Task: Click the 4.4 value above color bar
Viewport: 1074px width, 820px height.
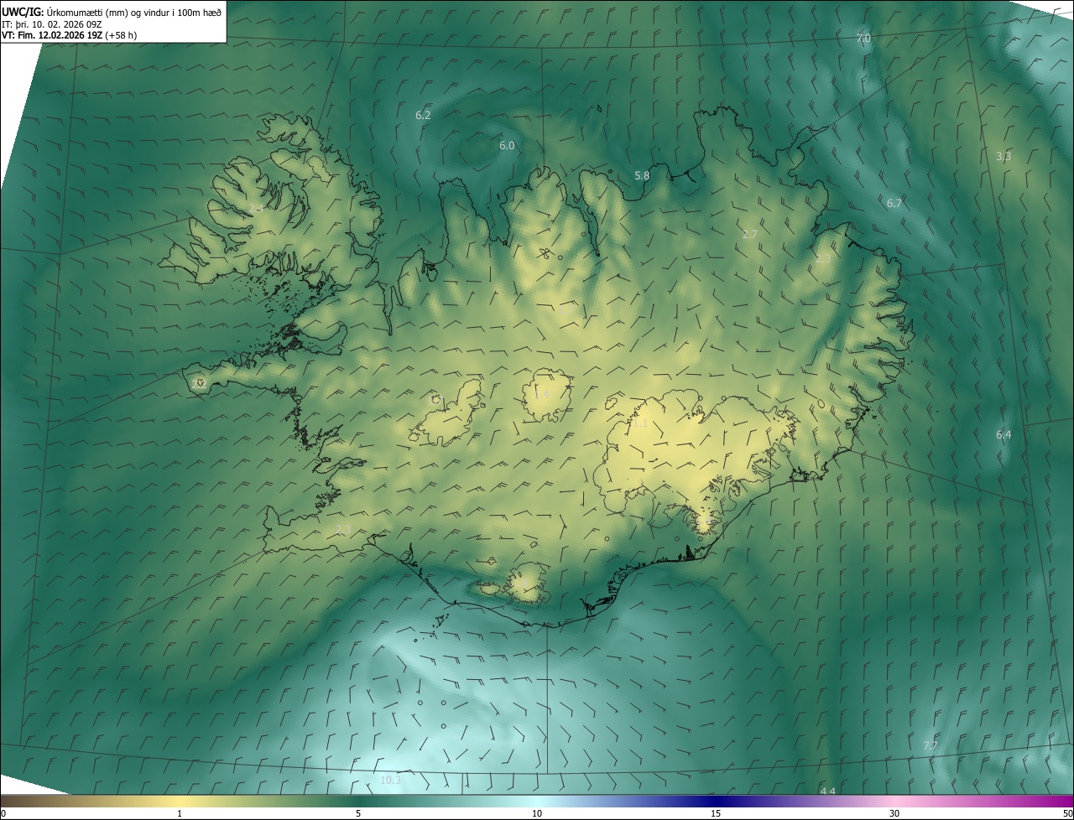Action: click(x=827, y=791)
